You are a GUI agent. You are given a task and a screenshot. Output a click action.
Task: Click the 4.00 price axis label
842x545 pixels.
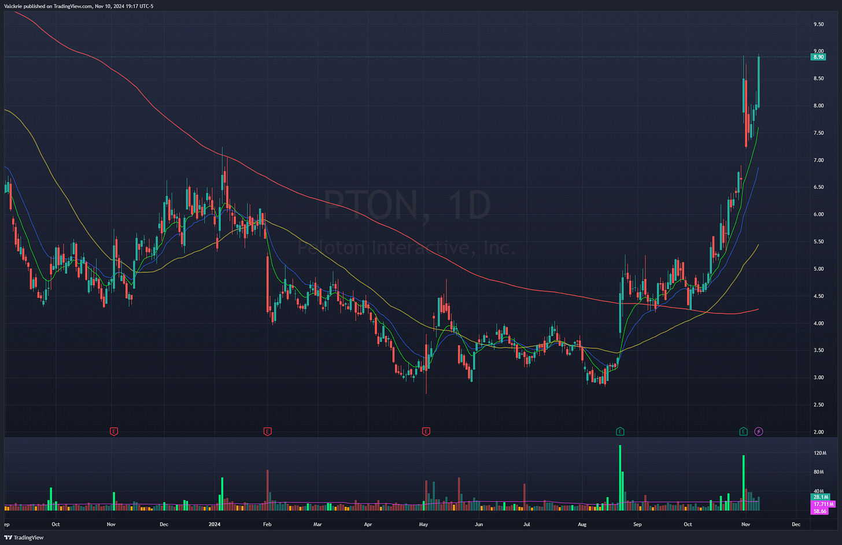point(819,323)
